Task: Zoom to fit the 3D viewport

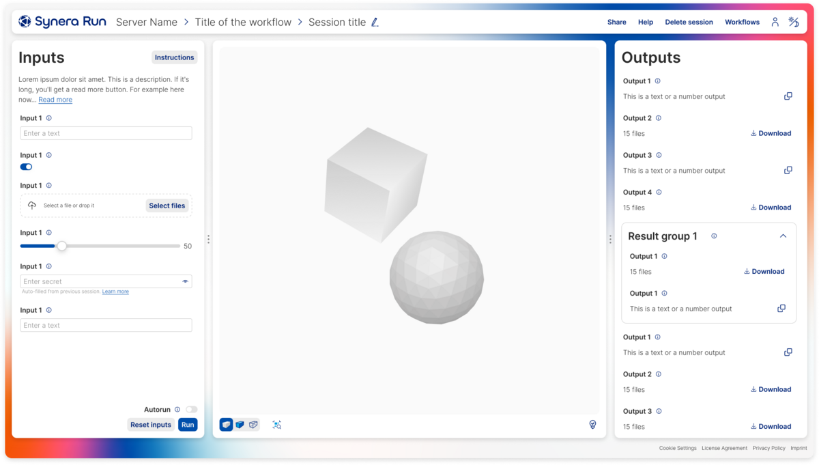Action: point(276,425)
